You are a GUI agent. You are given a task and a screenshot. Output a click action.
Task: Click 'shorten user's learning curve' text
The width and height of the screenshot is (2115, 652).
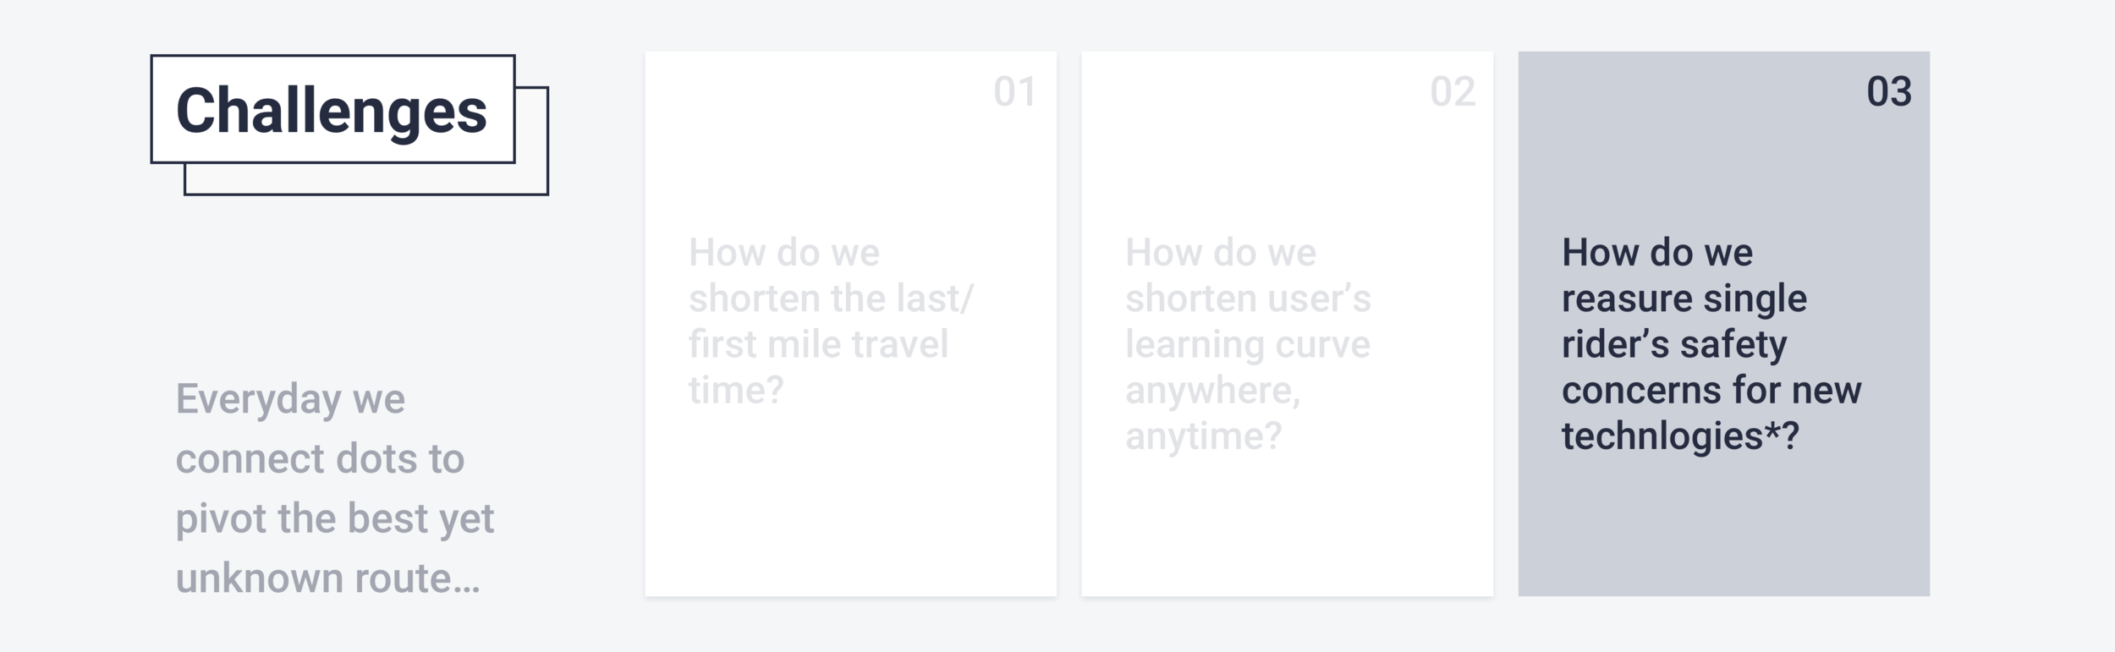(1248, 321)
